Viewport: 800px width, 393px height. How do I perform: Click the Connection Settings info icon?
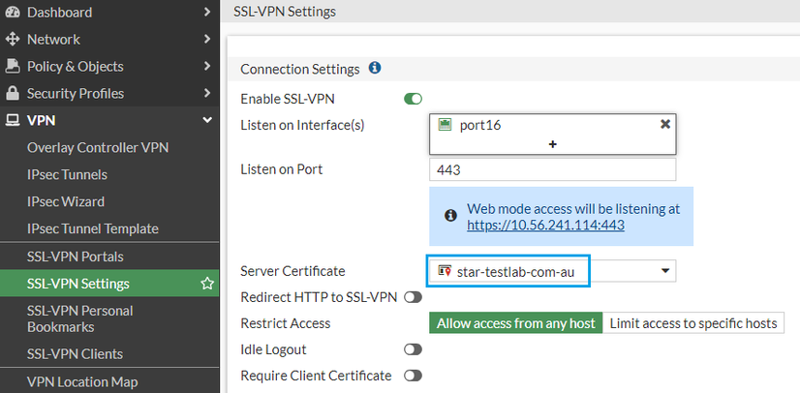point(375,69)
